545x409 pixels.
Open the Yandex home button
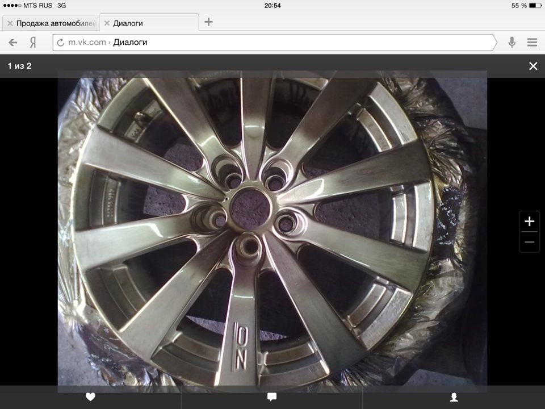(33, 43)
